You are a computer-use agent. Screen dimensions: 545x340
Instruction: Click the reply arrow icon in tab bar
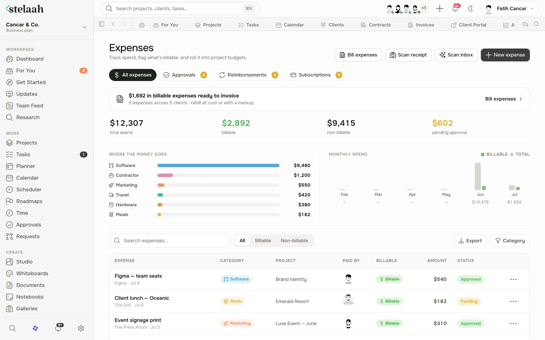(x=525, y=24)
